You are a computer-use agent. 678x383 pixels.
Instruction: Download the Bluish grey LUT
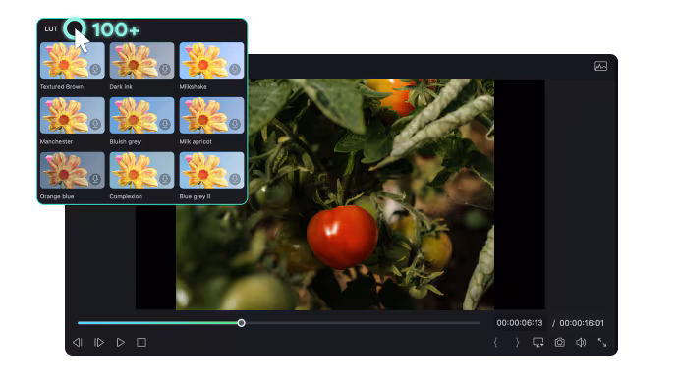[x=165, y=124]
